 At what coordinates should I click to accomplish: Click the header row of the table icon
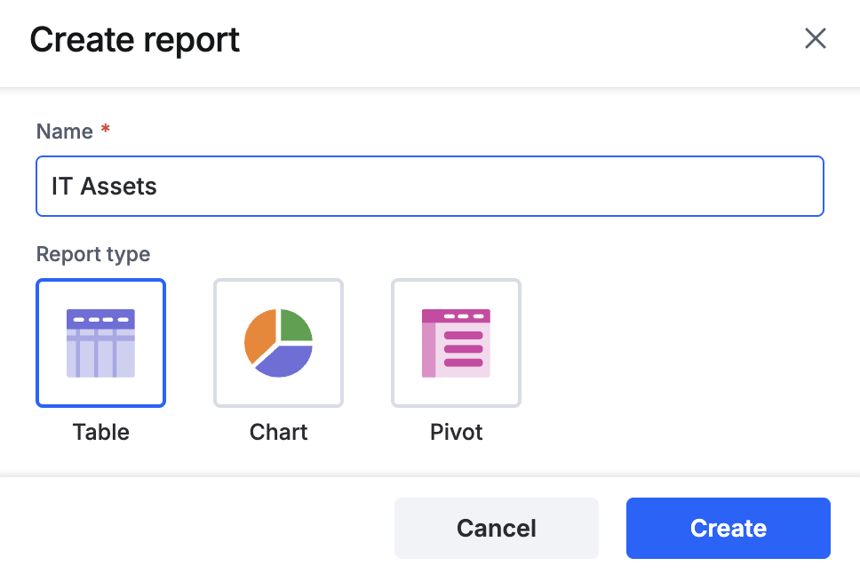pyautogui.click(x=101, y=319)
